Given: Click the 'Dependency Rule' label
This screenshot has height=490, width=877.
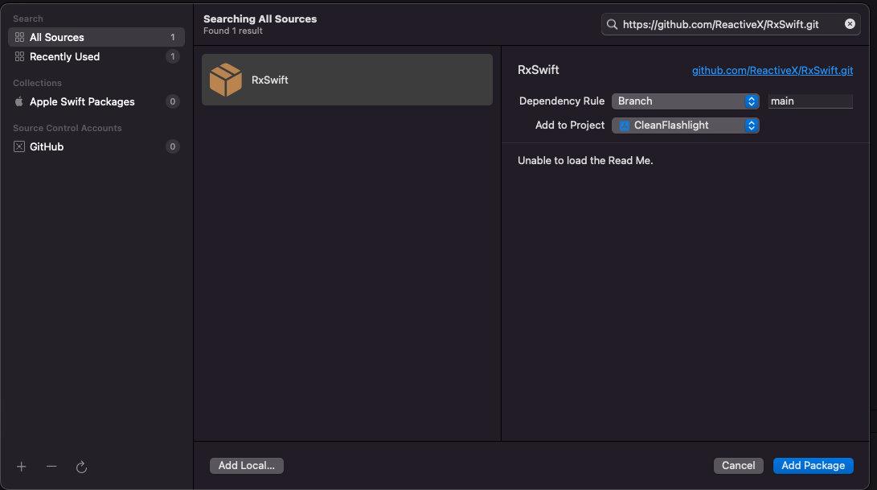Looking at the screenshot, I should [562, 101].
